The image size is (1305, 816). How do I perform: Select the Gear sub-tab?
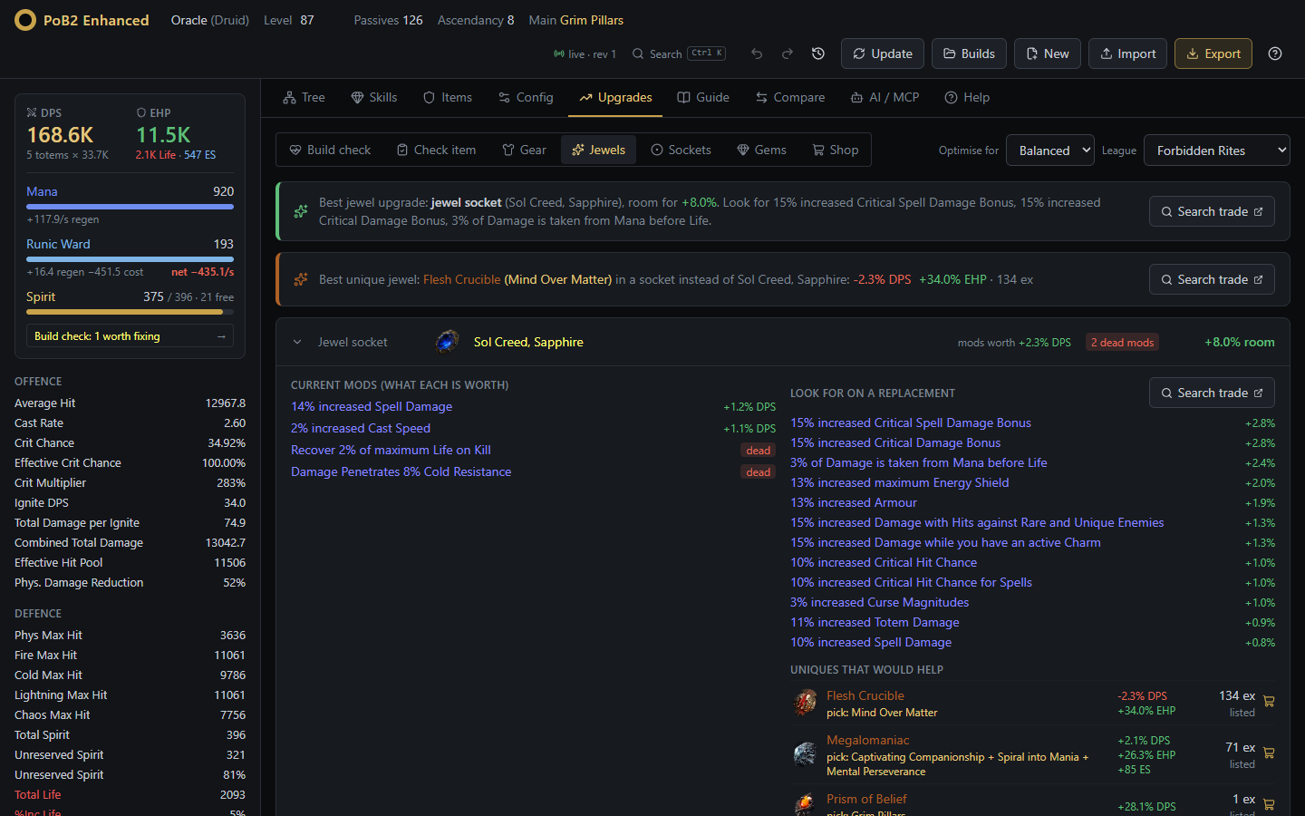tap(524, 150)
